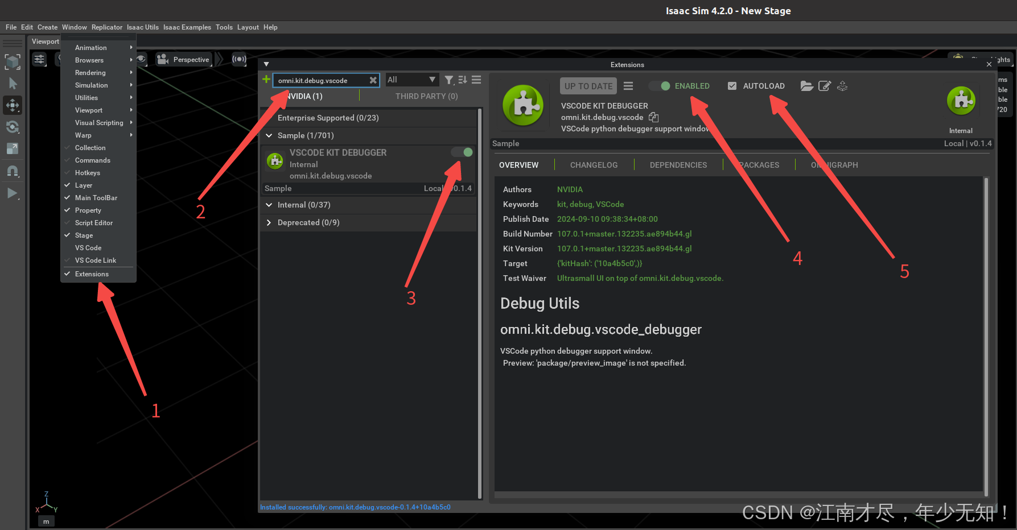Click the Internal category puzzle icon

961,101
